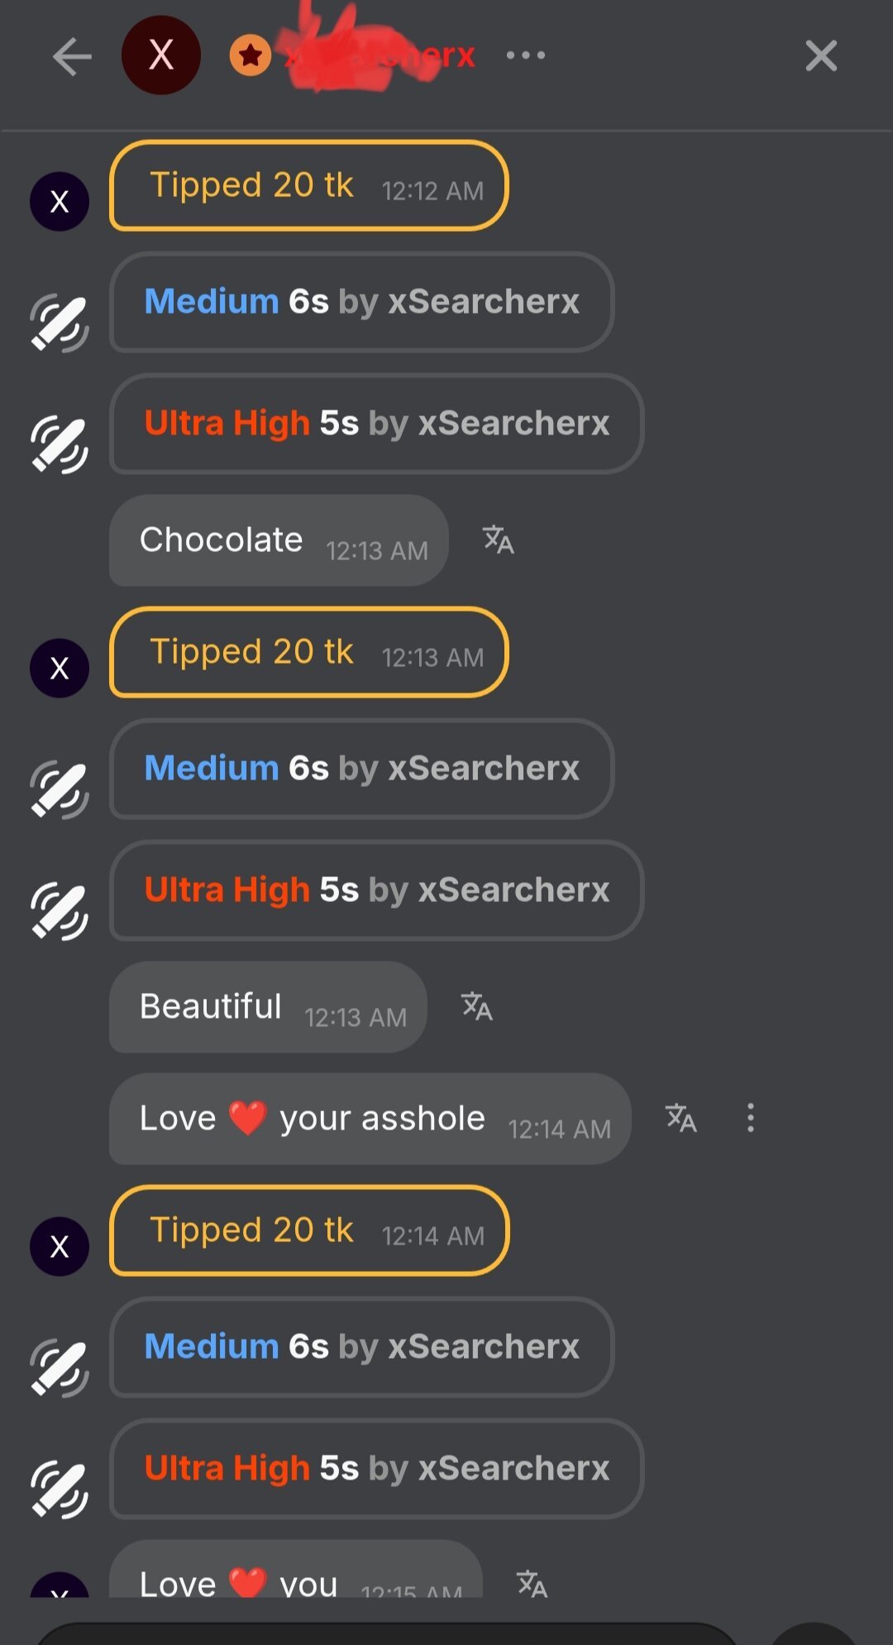Tap the avatar beside the 12:14 AM tip
This screenshot has height=1645, width=893.
coord(60,1246)
